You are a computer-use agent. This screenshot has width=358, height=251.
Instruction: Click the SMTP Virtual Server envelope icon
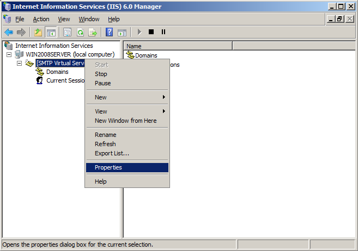click(x=29, y=63)
